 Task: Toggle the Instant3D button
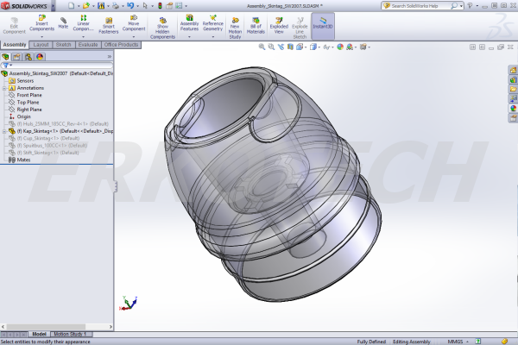(x=323, y=23)
